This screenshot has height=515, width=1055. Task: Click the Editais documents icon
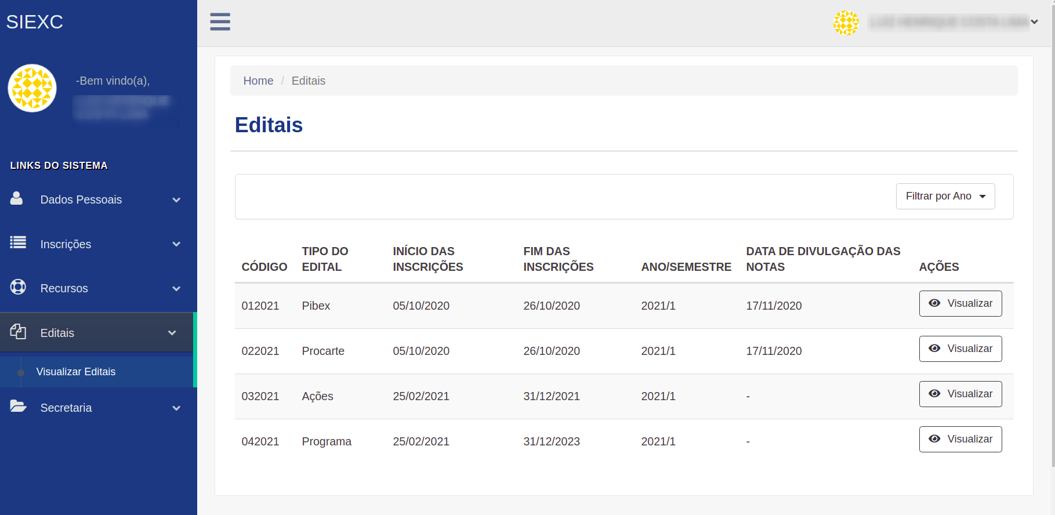pyautogui.click(x=18, y=332)
